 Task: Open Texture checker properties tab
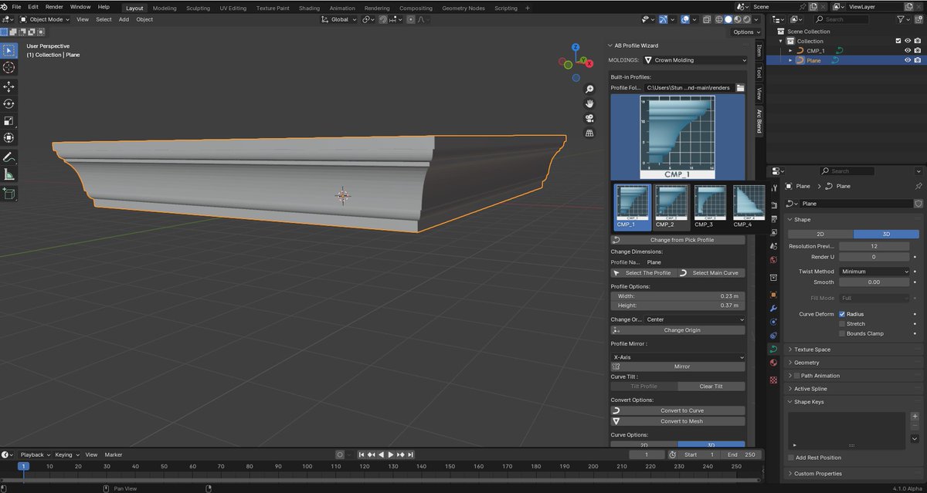tap(773, 380)
